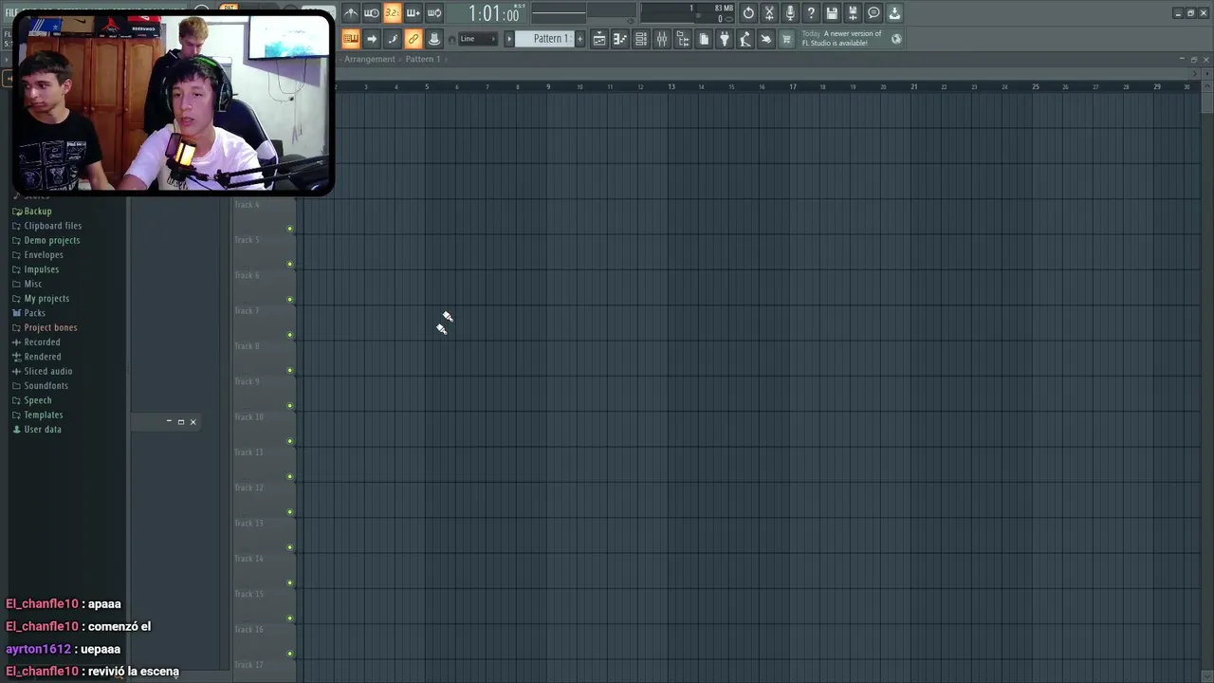Open the audio editor scissors icon

(769, 13)
